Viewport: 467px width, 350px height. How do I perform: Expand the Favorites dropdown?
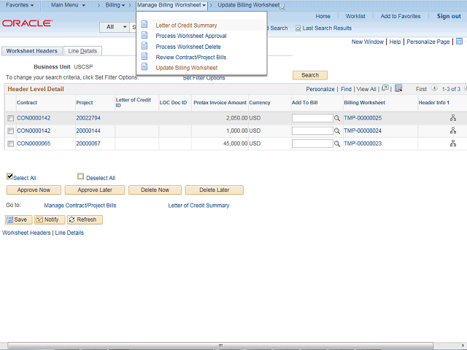20,5
